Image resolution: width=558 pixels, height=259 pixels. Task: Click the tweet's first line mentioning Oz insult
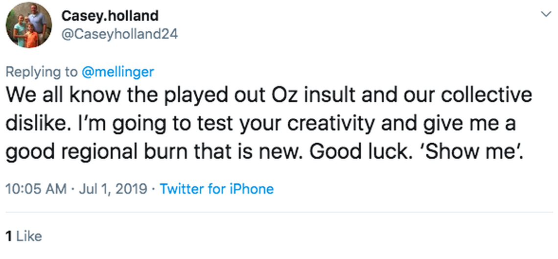268,94
